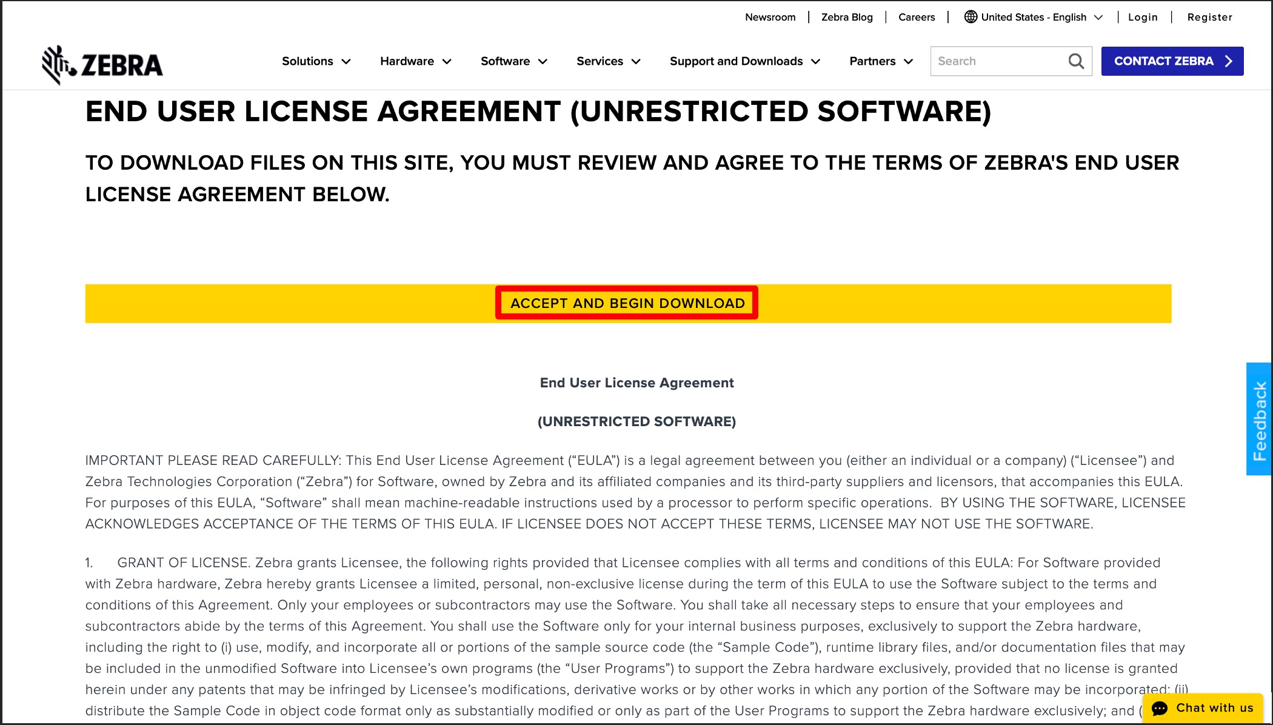The image size is (1273, 725).
Task: Open the Careers link
Action: point(916,17)
